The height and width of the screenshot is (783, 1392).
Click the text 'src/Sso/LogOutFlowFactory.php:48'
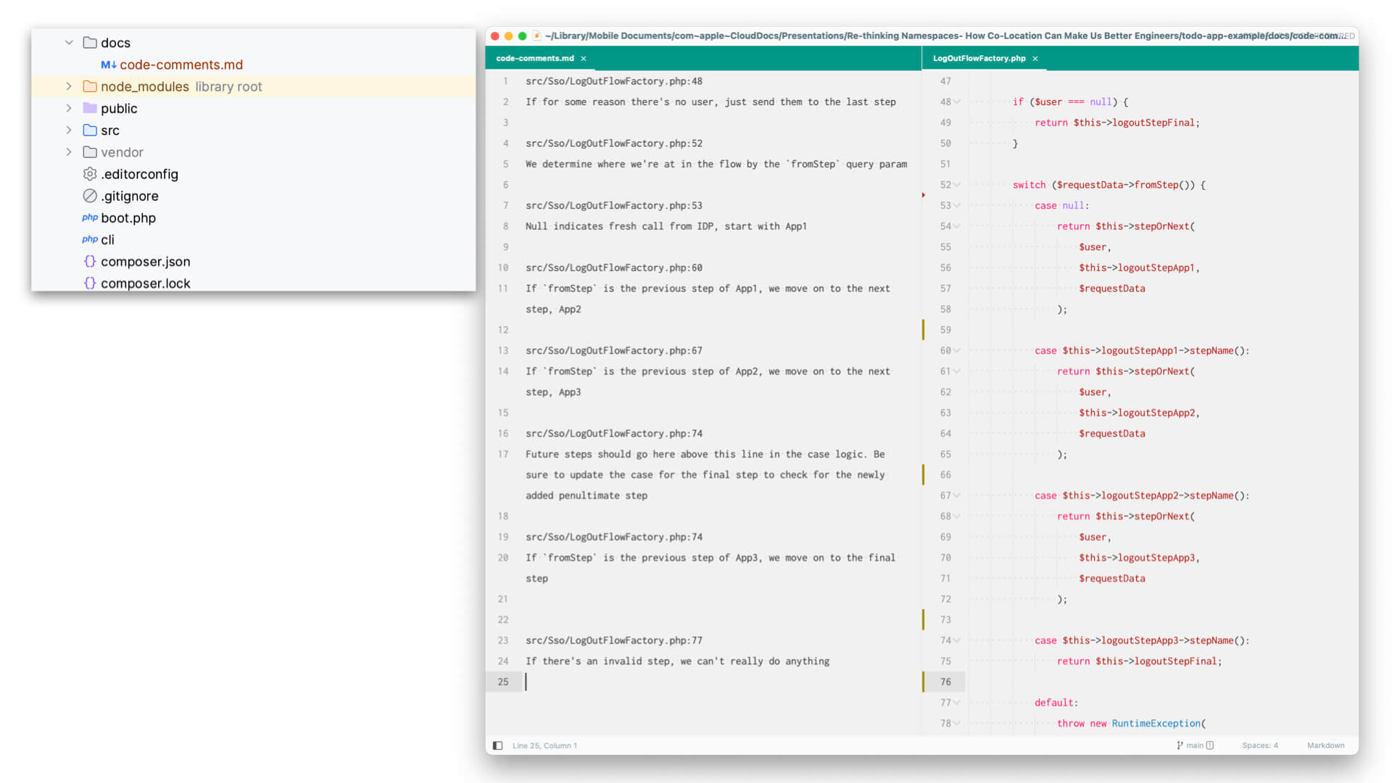coord(614,81)
